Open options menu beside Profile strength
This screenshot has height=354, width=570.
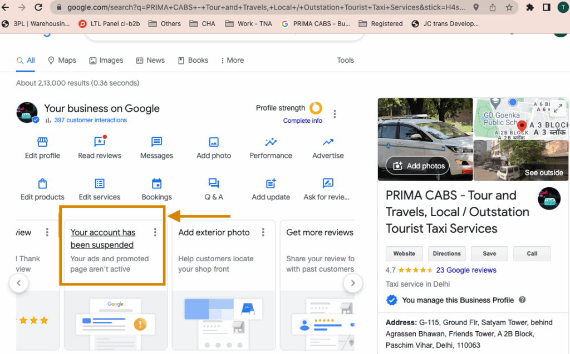coord(335,114)
